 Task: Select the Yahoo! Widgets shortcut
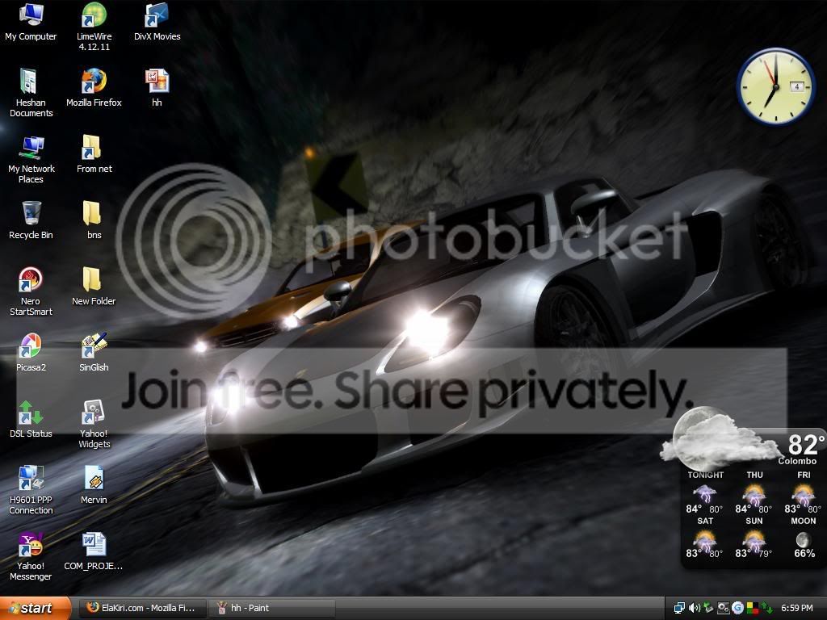pyautogui.click(x=94, y=425)
